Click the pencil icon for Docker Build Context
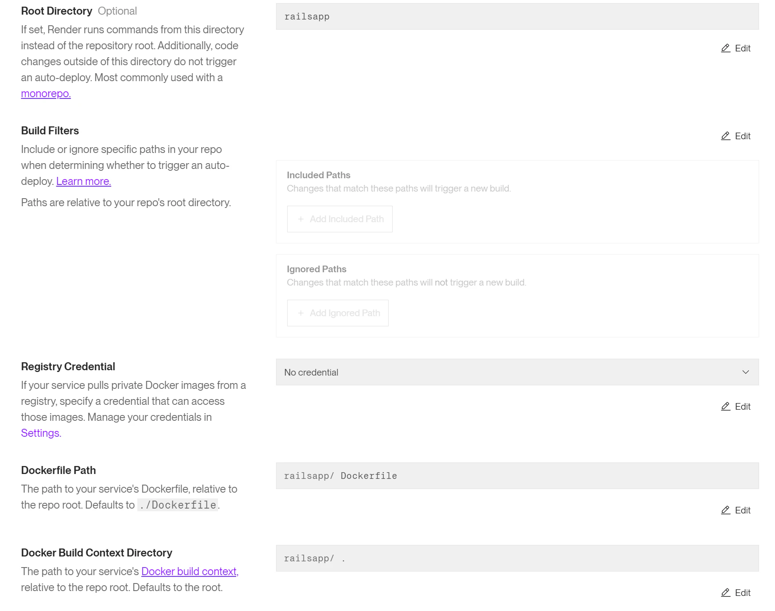Screen dimensions: 775x611 pos(725,593)
